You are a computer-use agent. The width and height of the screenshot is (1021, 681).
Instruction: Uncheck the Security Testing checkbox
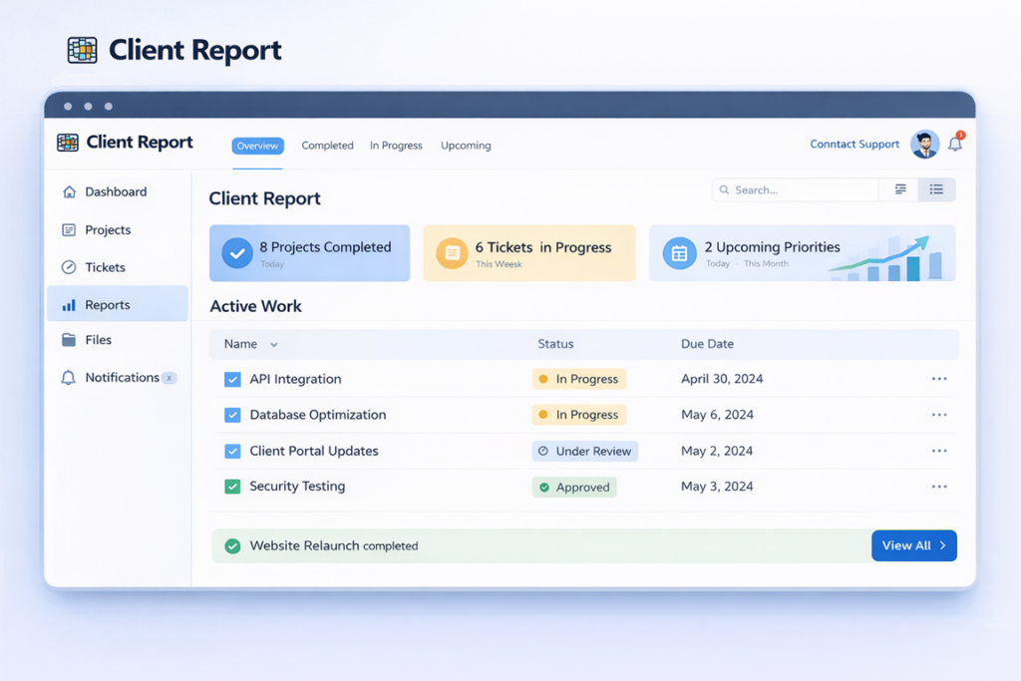[230, 487]
